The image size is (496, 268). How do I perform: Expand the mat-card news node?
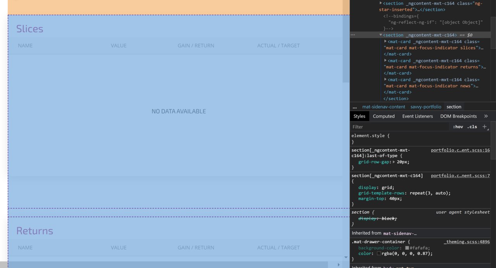click(x=385, y=79)
